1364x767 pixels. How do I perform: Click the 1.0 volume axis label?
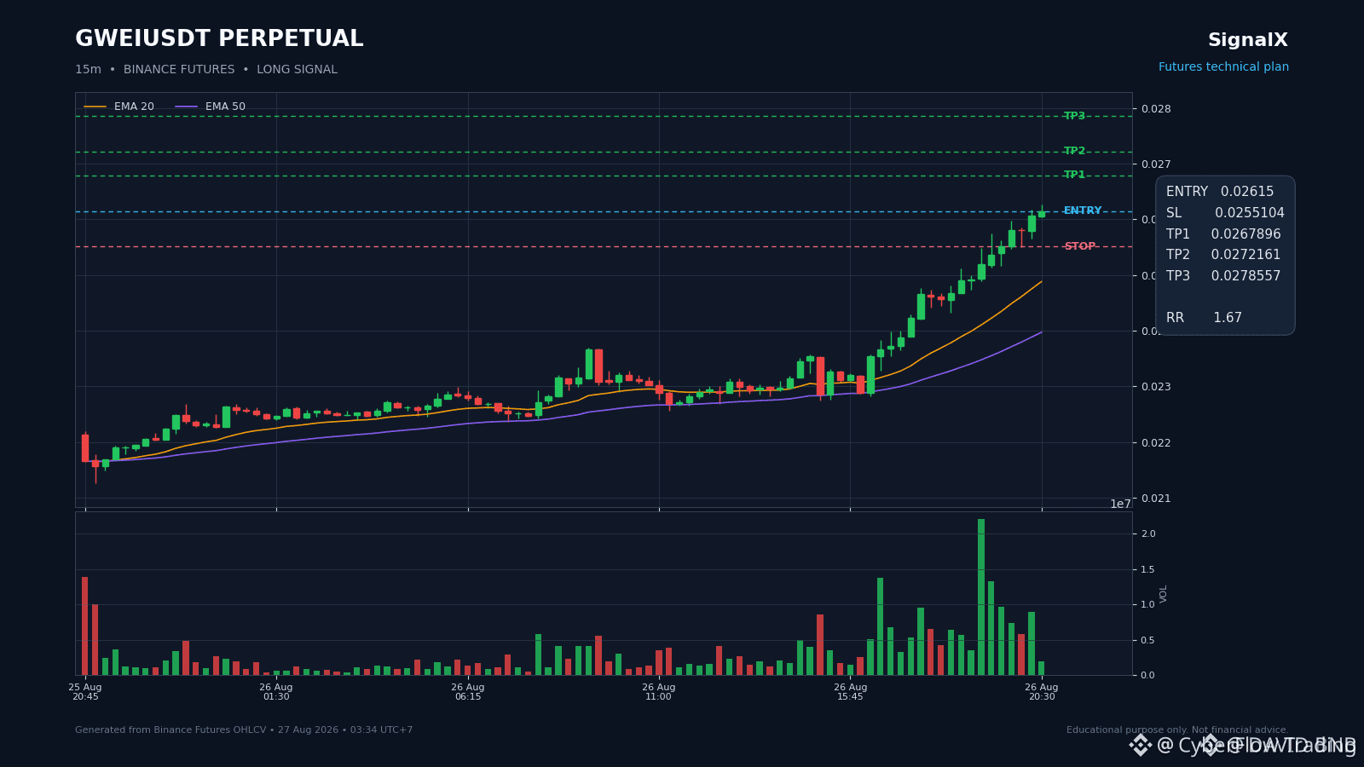click(x=1148, y=605)
